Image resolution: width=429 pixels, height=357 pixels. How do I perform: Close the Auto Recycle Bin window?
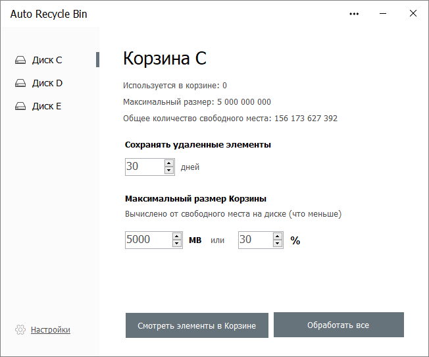coord(413,14)
